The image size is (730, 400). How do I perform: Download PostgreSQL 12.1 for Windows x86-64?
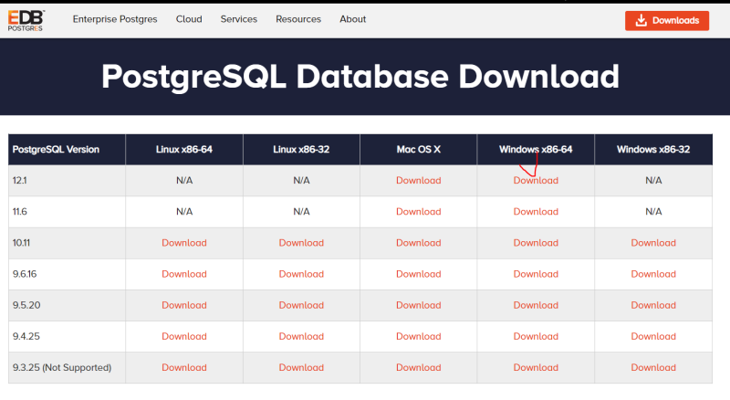[536, 181]
